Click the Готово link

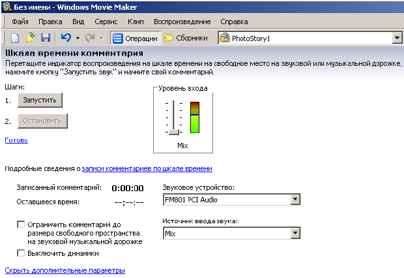point(16,140)
